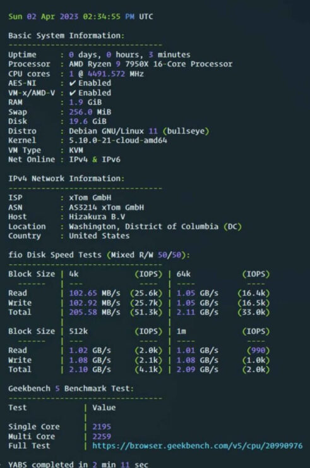
Task: Select the IPv4 Network Information heading
Action: click(66, 178)
